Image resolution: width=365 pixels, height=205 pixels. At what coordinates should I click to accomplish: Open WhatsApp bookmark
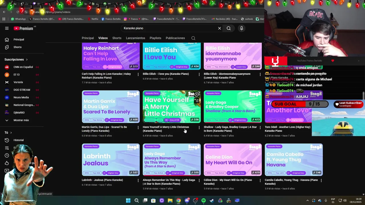[x=18, y=19]
